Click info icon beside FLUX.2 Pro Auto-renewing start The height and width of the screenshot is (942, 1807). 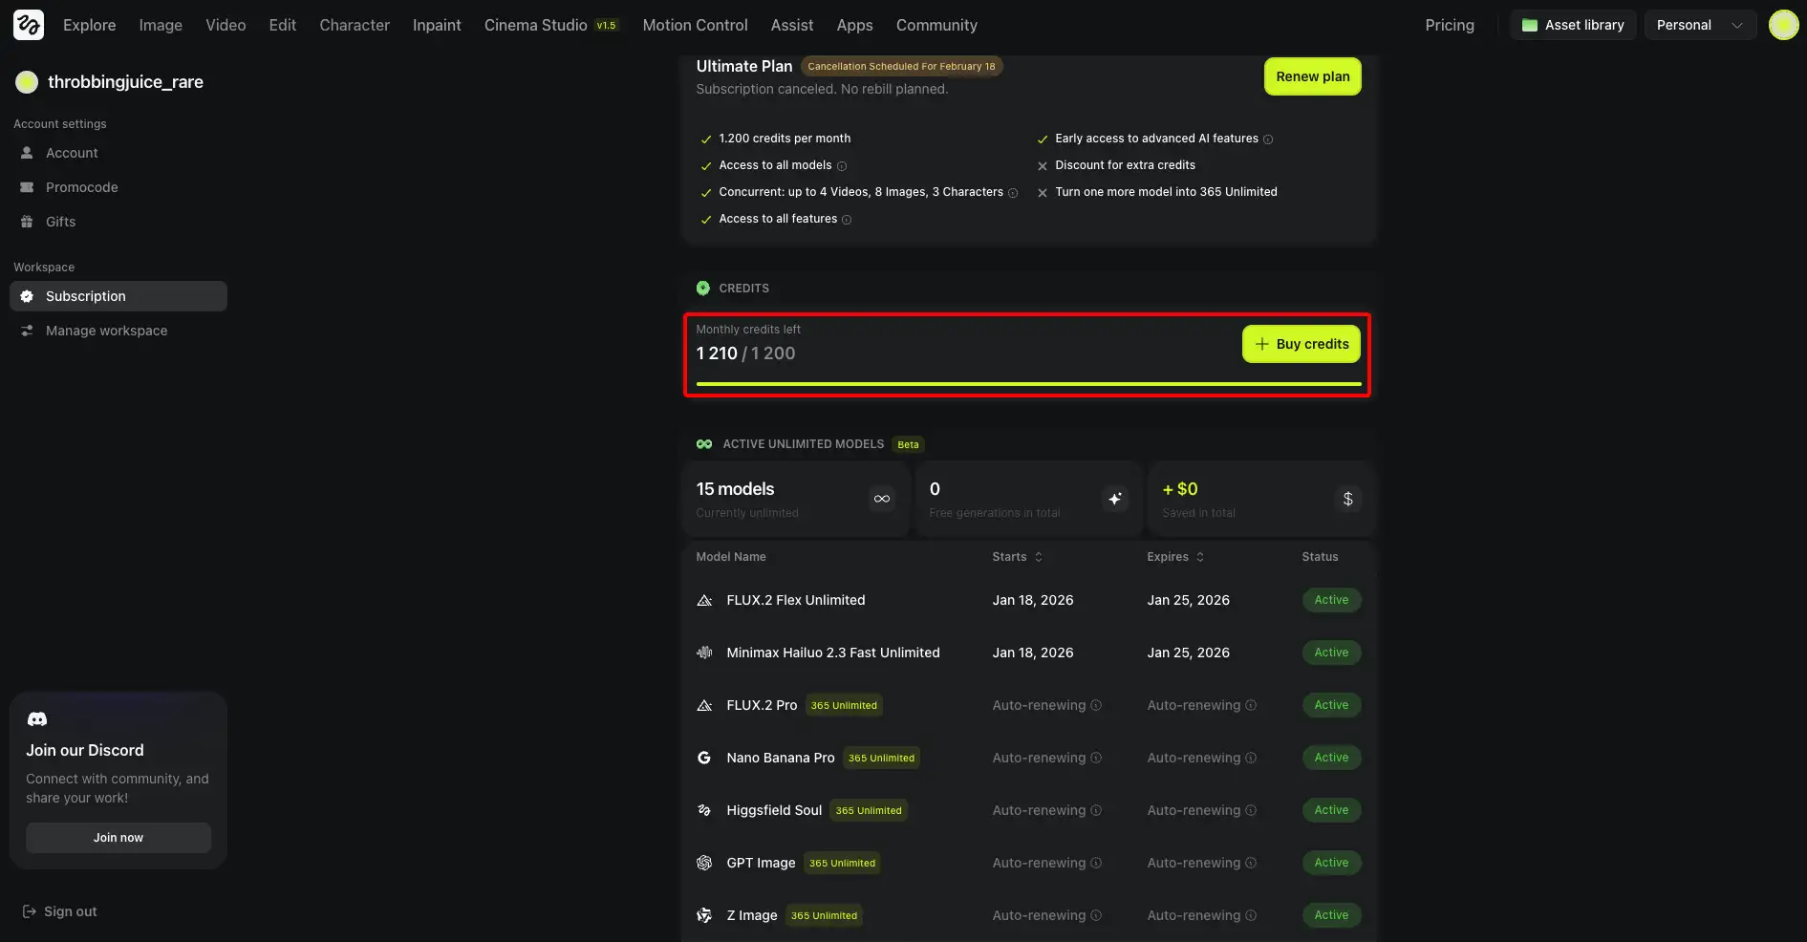tap(1096, 706)
